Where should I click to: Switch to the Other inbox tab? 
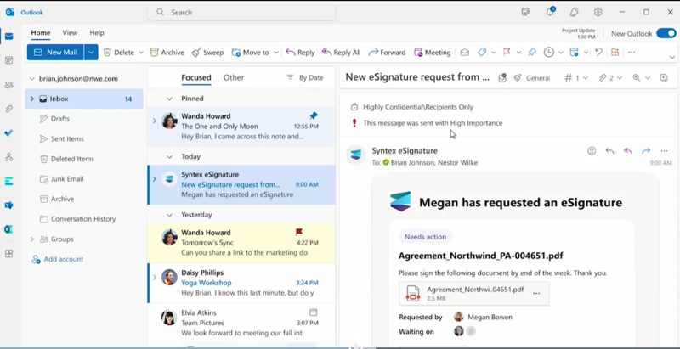pos(234,77)
